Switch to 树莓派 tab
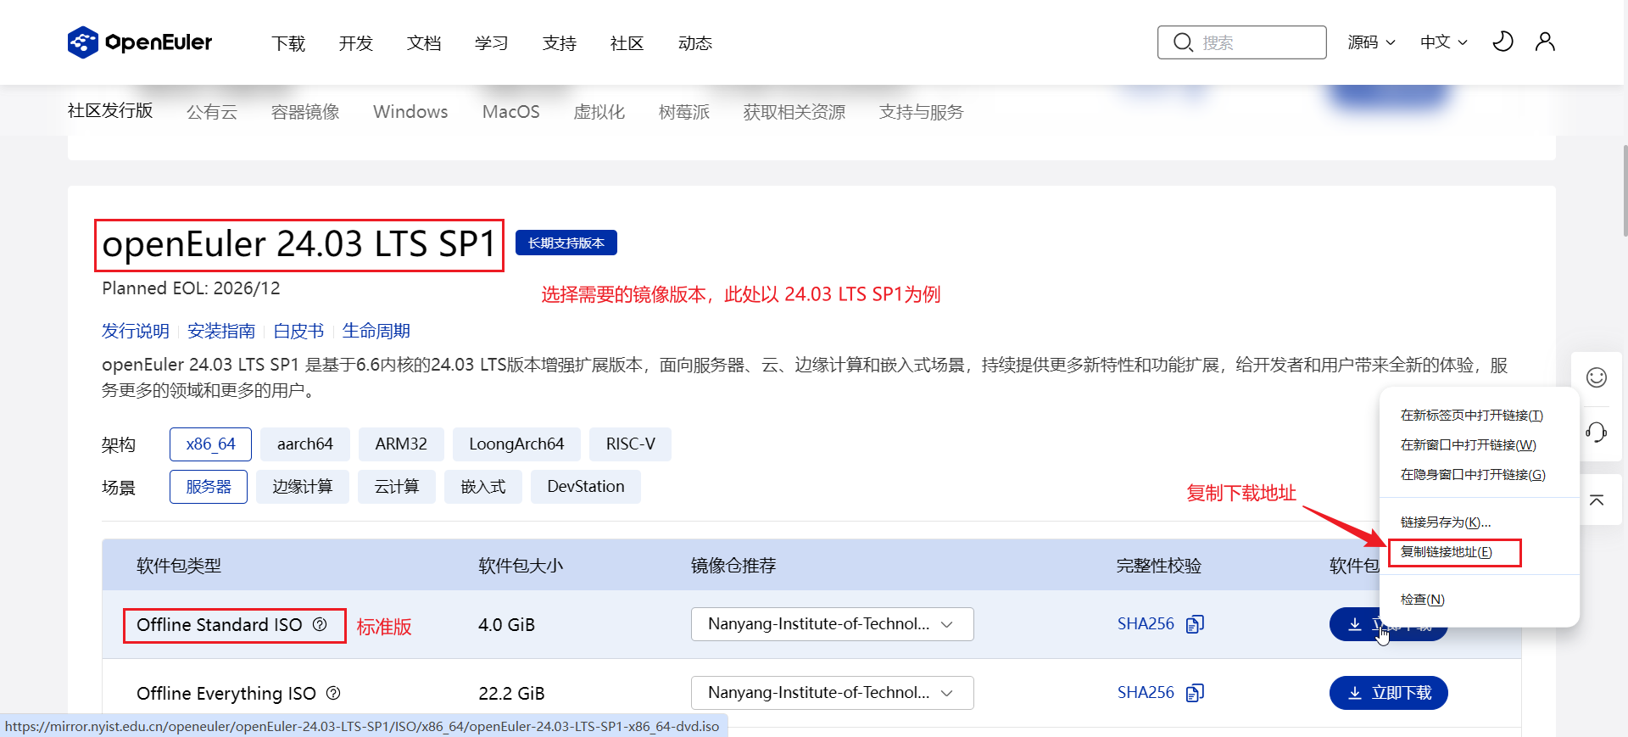Viewport: 1628px width, 737px height. 684,112
